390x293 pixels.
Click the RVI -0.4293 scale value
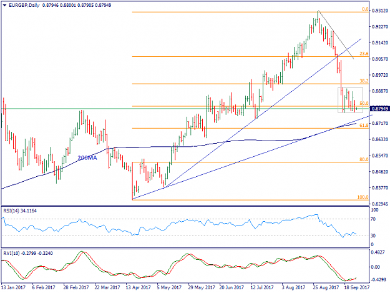pyautogui.click(x=378, y=280)
